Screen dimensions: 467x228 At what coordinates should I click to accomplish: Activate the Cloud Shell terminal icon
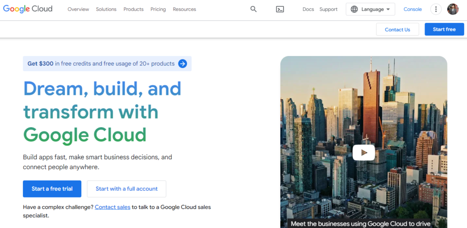coord(280,9)
